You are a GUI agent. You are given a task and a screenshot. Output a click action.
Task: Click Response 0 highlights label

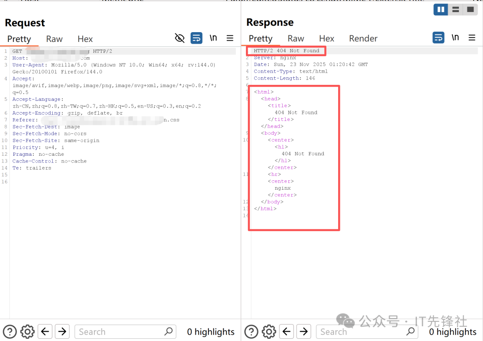pyautogui.click(x=453, y=332)
